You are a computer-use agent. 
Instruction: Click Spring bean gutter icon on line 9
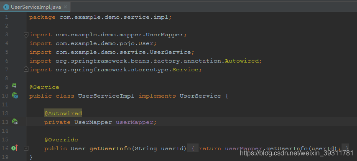click(x=14, y=86)
